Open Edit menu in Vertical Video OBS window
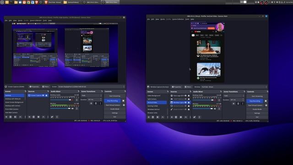Viewport: 293px width, 165px height. 152,19
